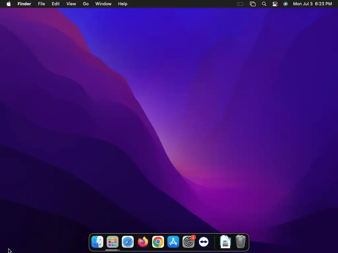Activate Siri from the menu bar
This screenshot has height=253, width=338.
[x=286, y=4]
